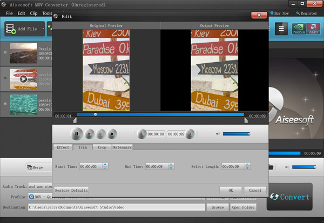Mute the Edit dialog speaker icon
The image size is (324, 223).
tap(218, 134)
